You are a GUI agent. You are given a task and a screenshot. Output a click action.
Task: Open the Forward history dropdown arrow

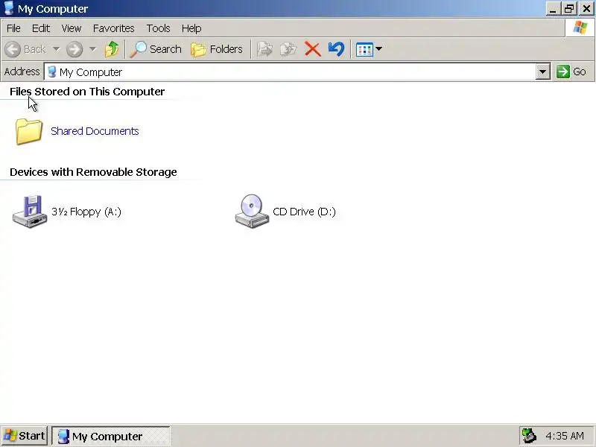coord(92,49)
